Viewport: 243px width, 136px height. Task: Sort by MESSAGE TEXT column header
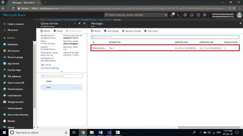tap(115, 42)
